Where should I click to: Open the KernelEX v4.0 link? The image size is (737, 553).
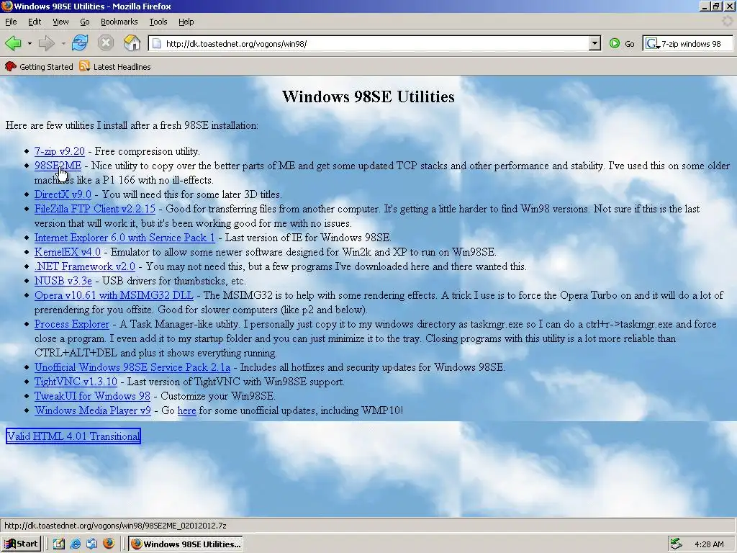click(67, 252)
